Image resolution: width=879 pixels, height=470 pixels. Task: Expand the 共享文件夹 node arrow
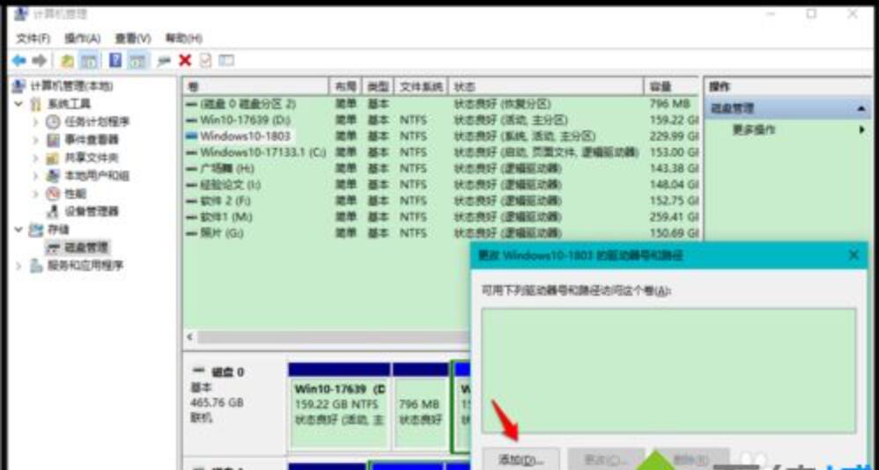coord(36,158)
